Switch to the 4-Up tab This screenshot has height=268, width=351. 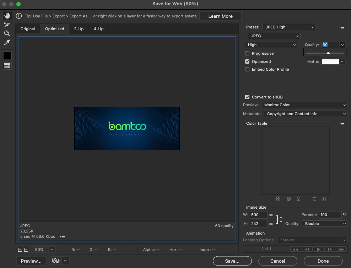[x=98, y=29]
